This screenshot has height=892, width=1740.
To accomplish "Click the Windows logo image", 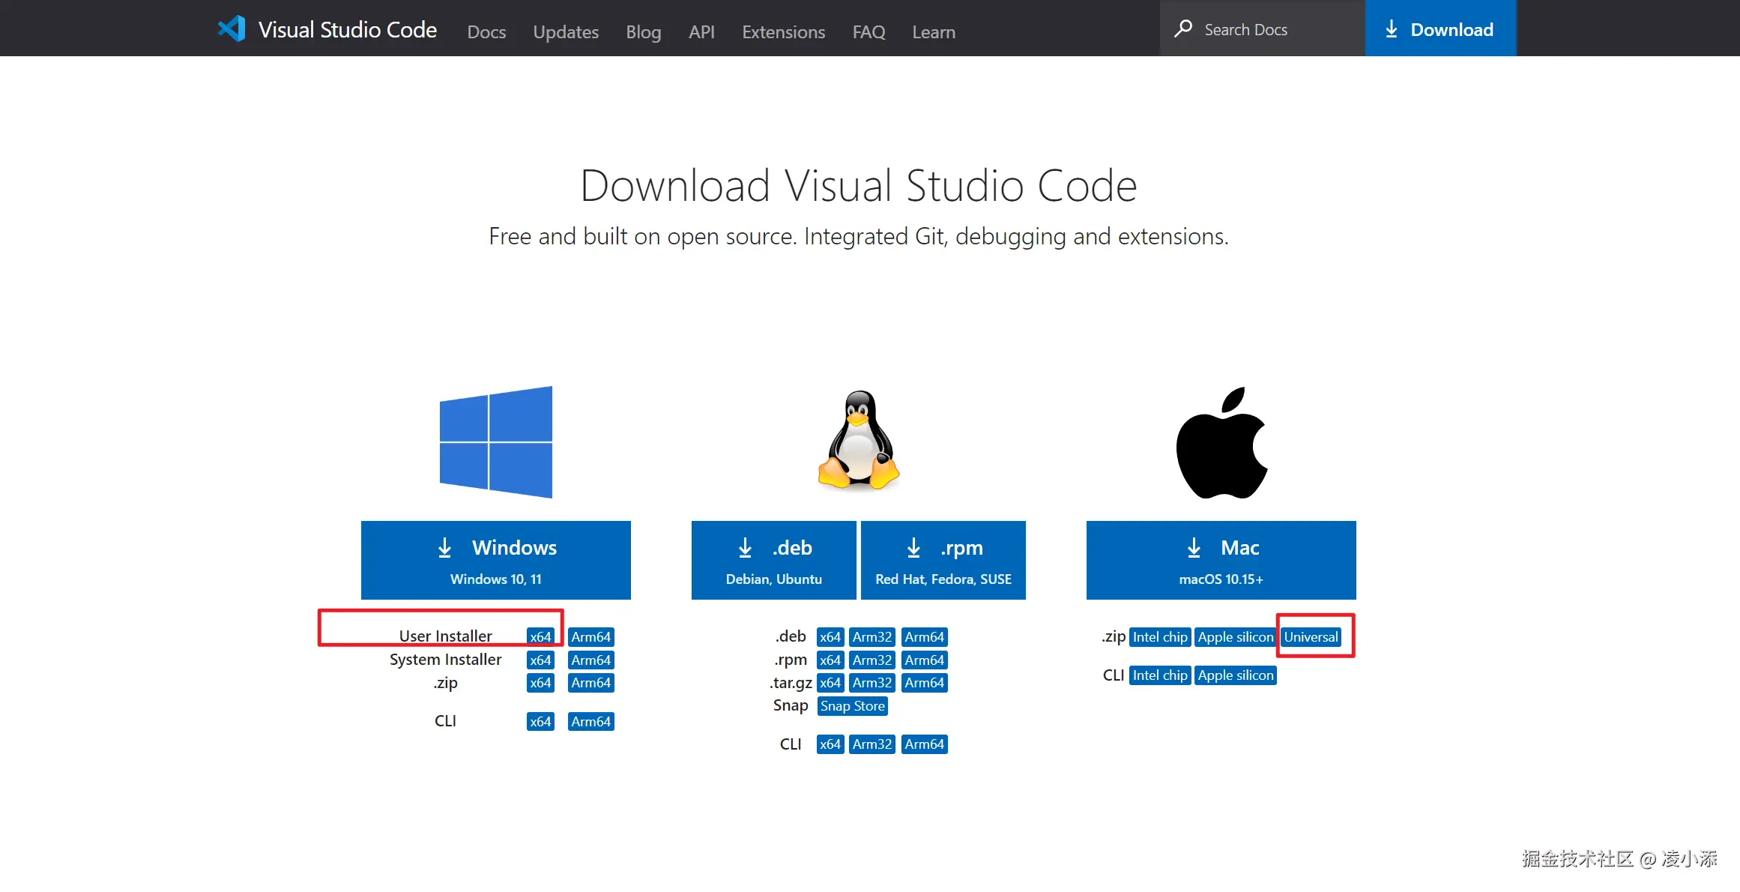I will click(x=496, y=442).
